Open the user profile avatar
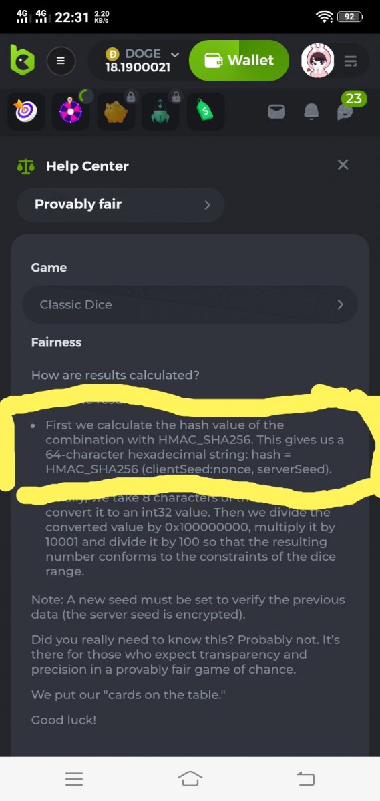 318,61
